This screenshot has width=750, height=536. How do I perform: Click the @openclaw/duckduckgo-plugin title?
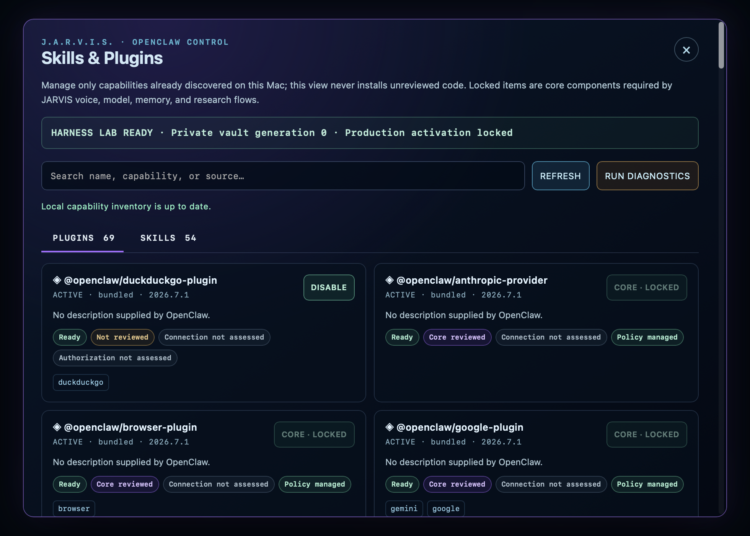pyautogui.click(x=140, y=280)
